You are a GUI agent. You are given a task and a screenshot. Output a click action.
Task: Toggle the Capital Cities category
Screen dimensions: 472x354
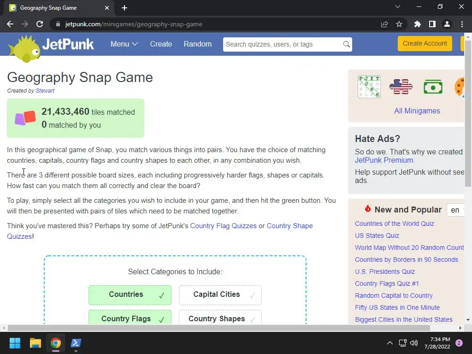(220, 295)
